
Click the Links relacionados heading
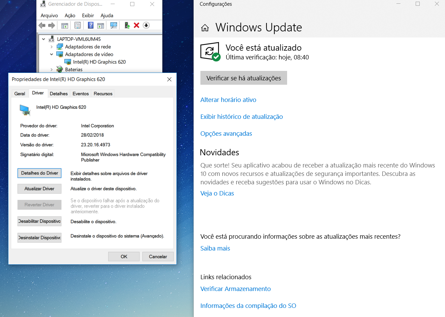pyautogui.click(x=226, y=277)
